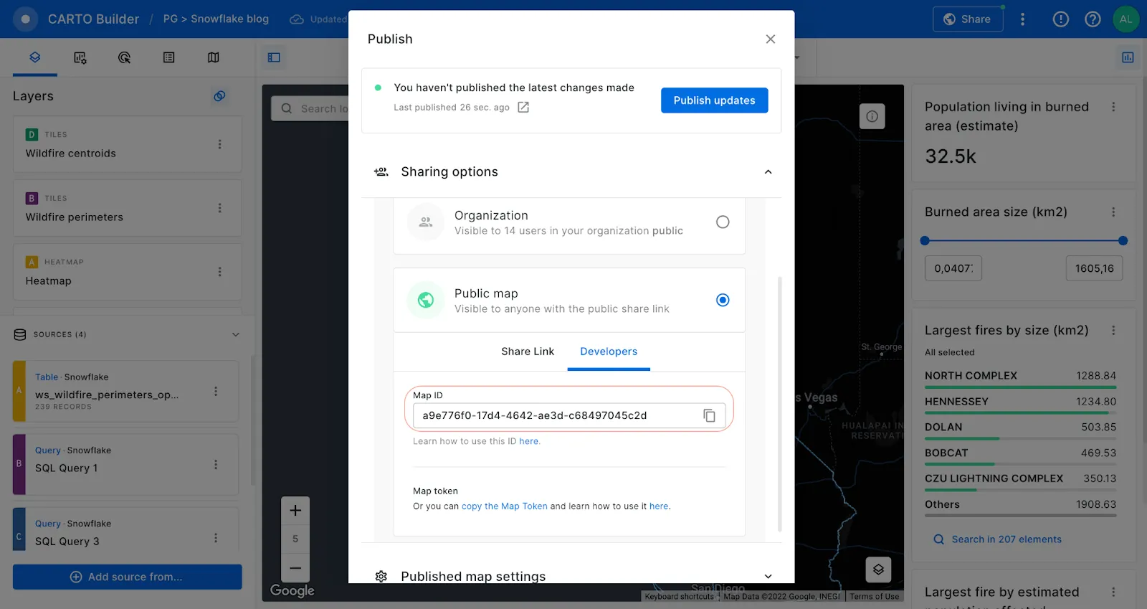Collapse the Sources list
The height and width of the screenshot is (609, 1147).
(x=235, y=334)
